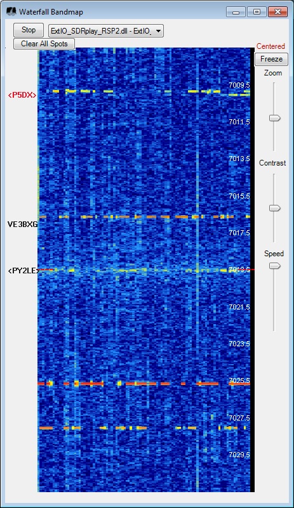Screen dimensions: 294x508
Task: Stop the waterfall capture
Action: point(29,30)
